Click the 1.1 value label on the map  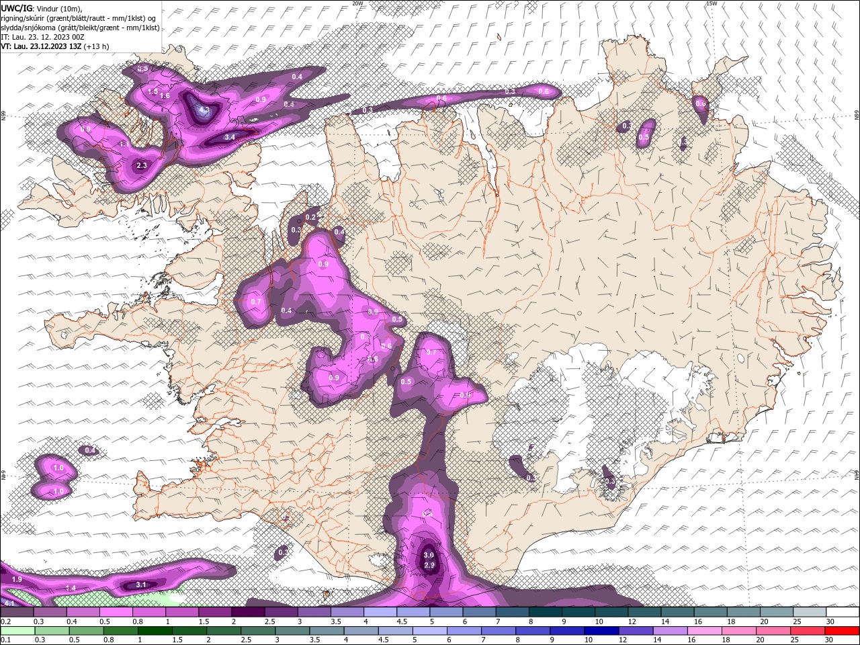(124, 144)
